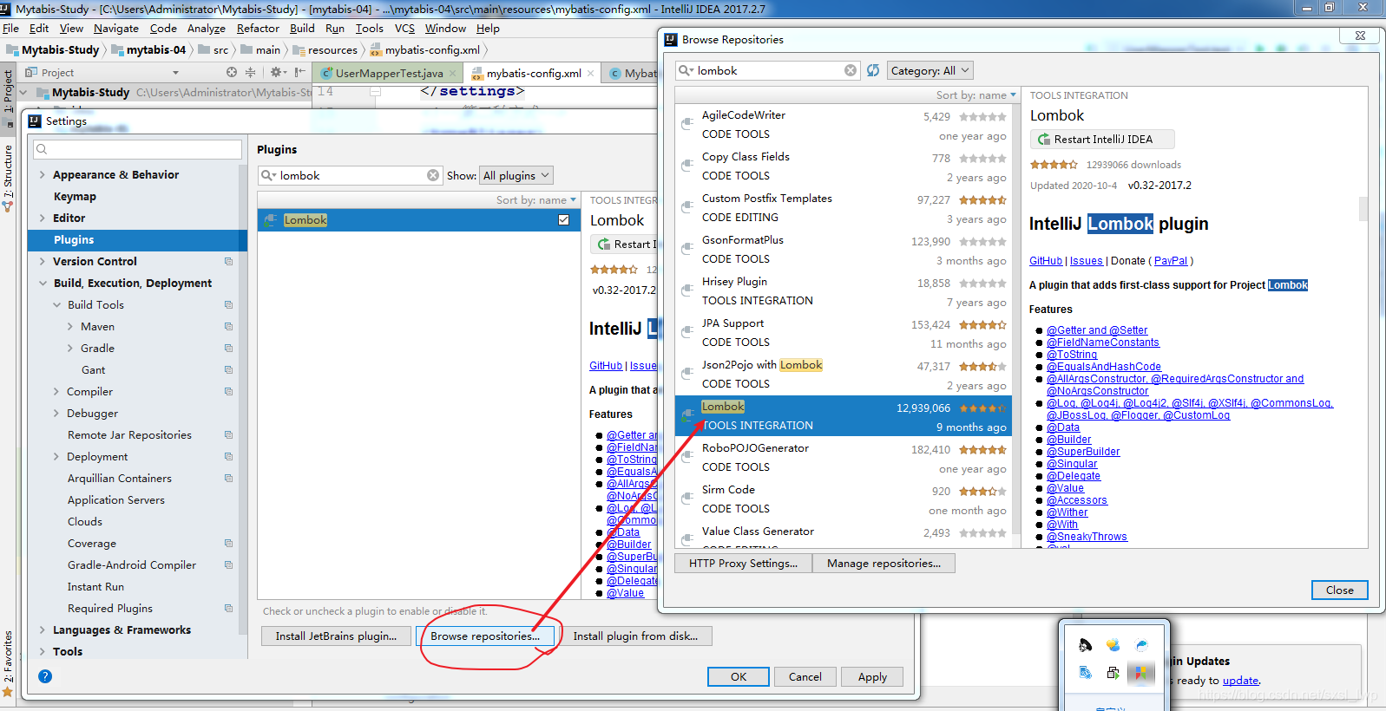Collapse the Build Tools node
The height and width of the screenshot is (711, 1386).
[56, 304]
